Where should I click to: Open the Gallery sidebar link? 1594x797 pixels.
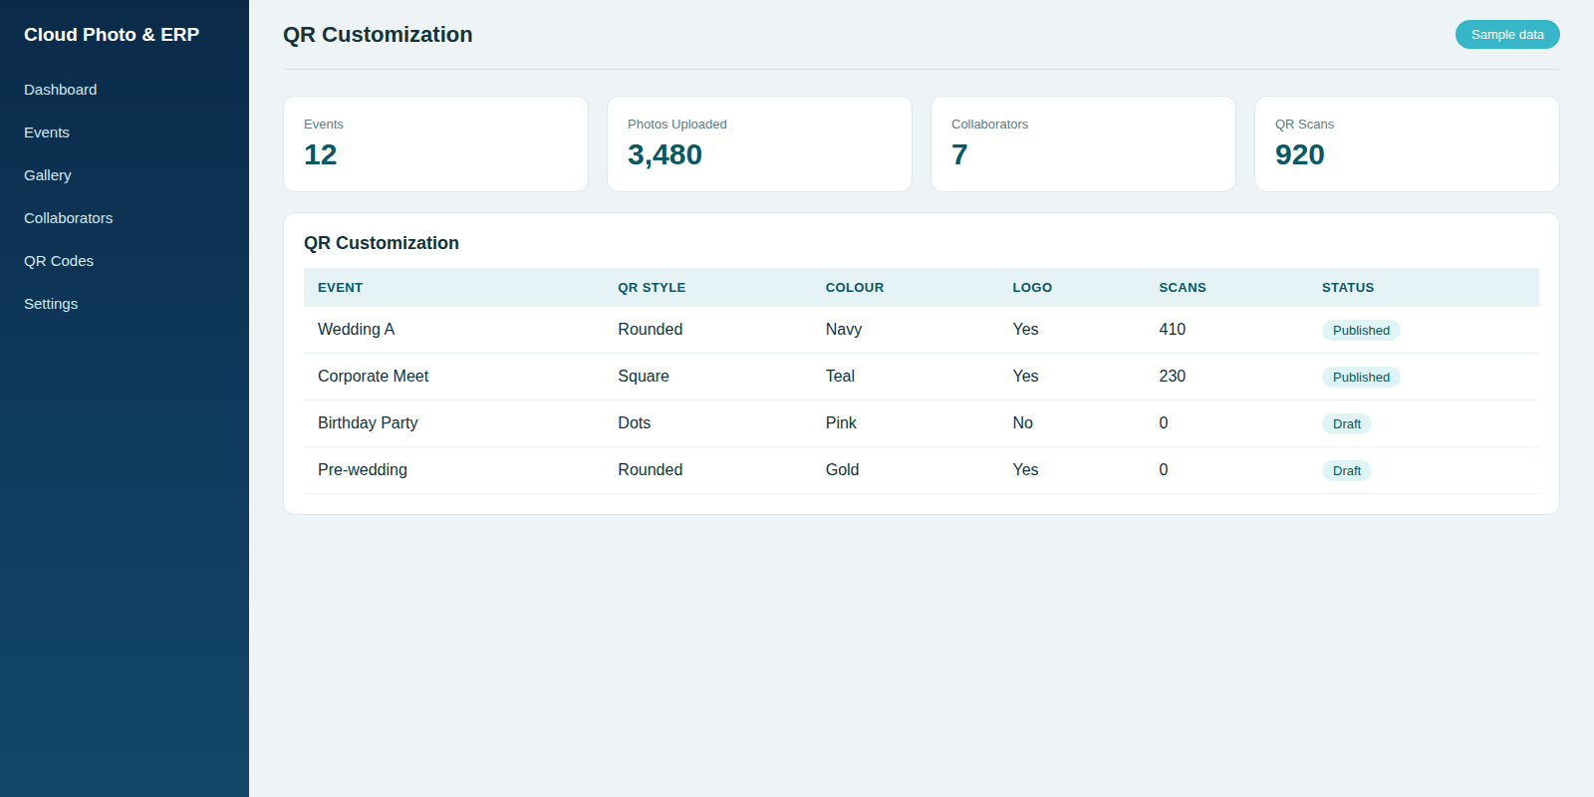coord(48,175)
